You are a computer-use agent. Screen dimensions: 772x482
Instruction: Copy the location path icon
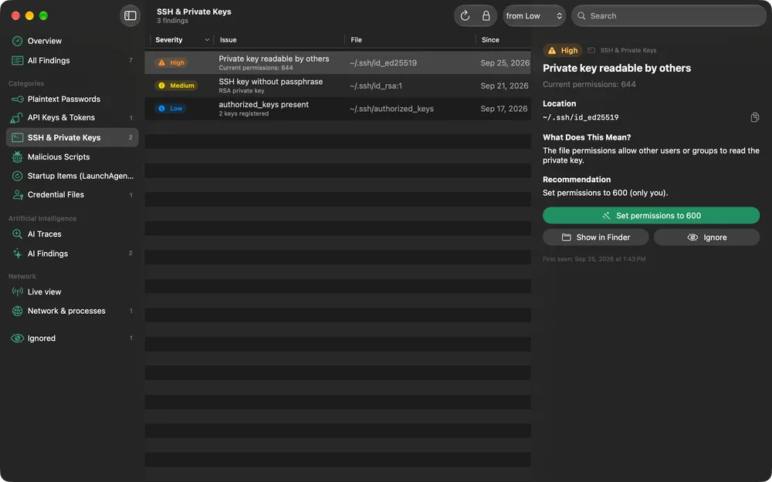coord(754,117)
